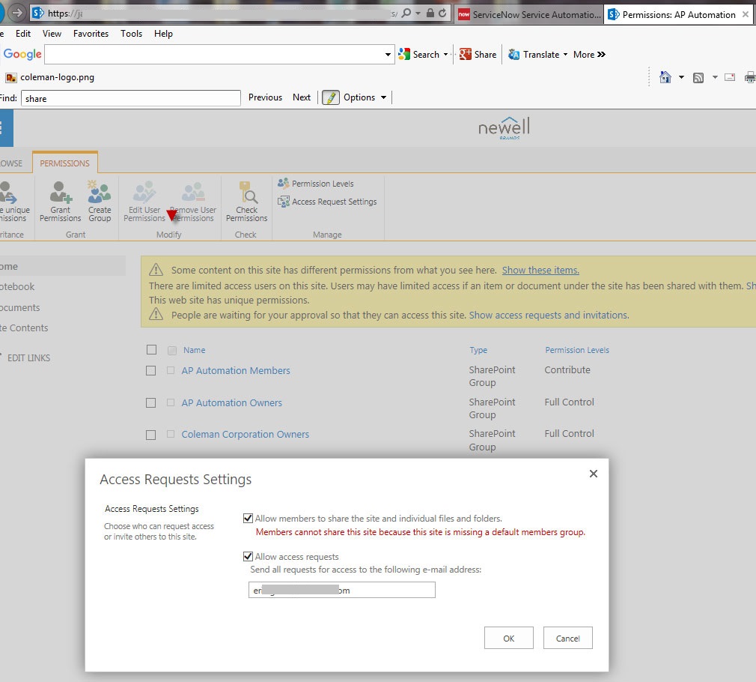Viewport: 756px width, 682px height.
Task: Open Permission Levels in the ribbon
Action: 316,184
